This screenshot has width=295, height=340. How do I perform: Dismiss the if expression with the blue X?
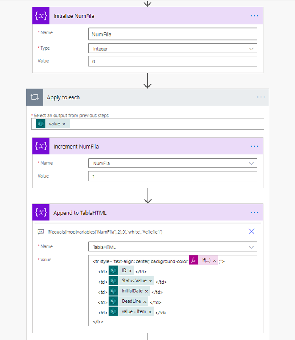[252, 231]
